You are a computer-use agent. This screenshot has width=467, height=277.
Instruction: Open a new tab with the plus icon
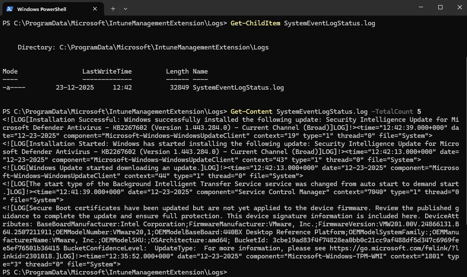click(113, 8)
